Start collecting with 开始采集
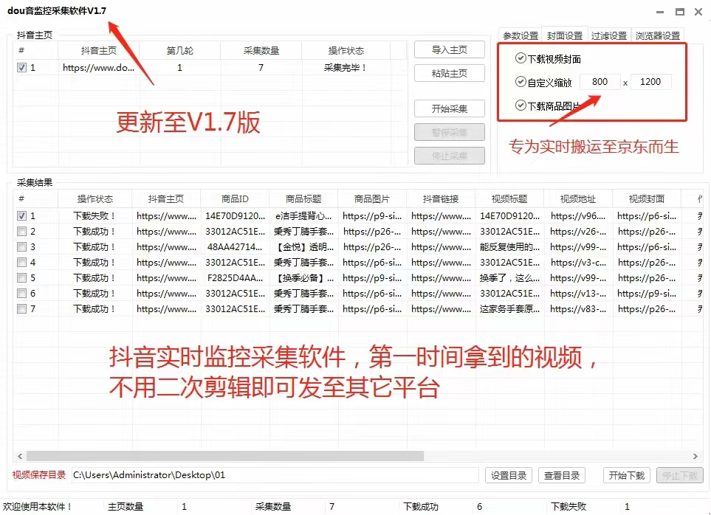711x515 pixels. [x=450, y=108]
